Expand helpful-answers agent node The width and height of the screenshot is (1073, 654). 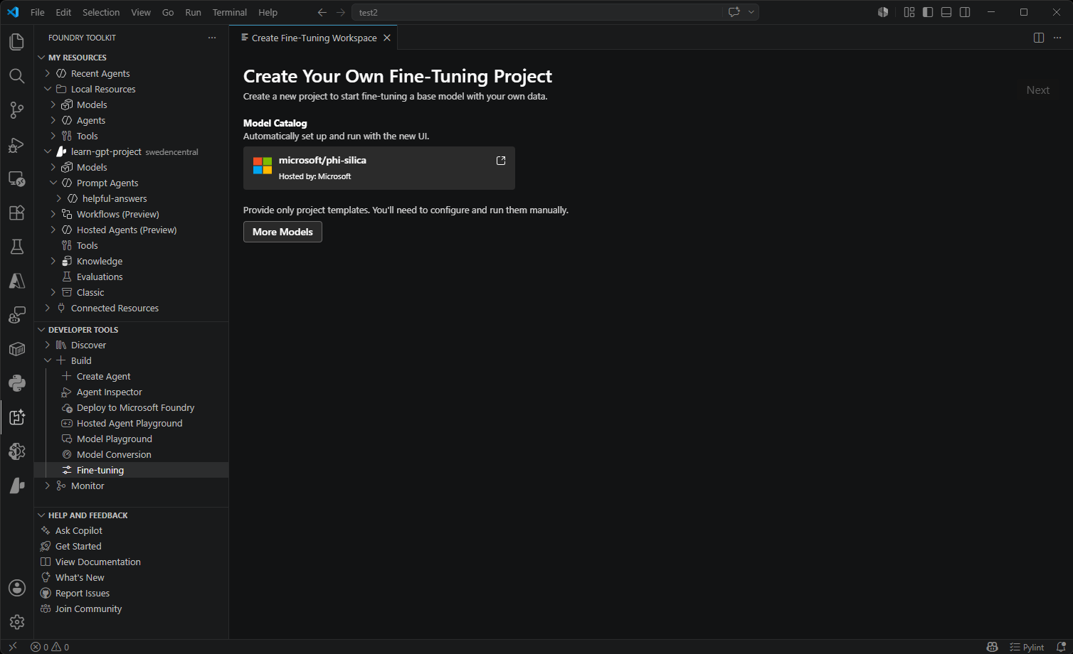tap(58, 198)
